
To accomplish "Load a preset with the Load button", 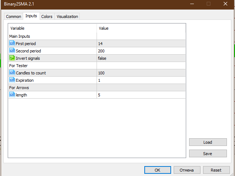I will pyautogui.click(x=208, y=142).
